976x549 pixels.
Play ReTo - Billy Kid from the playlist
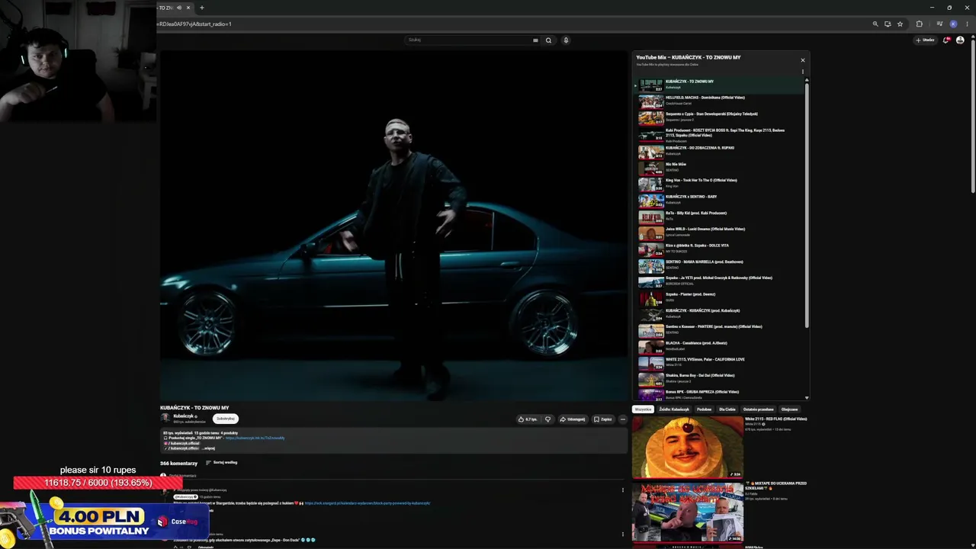click(x=721, y=216)
